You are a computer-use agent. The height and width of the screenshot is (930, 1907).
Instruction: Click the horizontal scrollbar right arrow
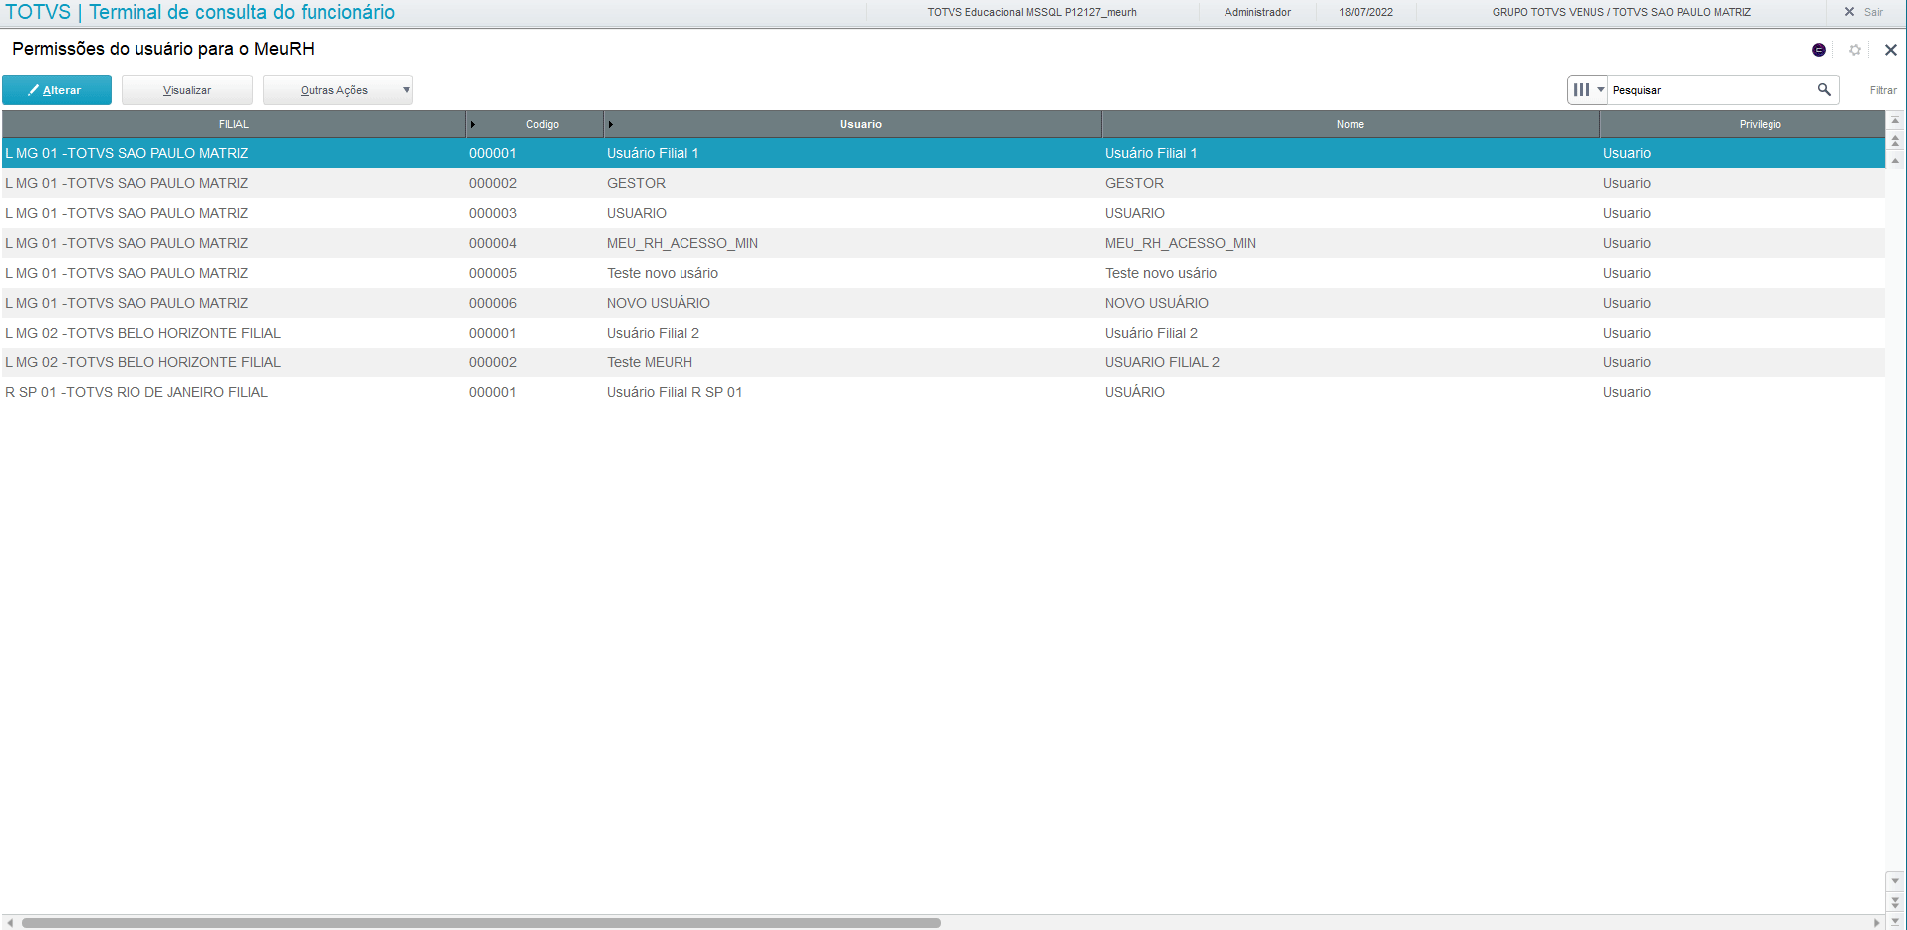click(1877, 923)
